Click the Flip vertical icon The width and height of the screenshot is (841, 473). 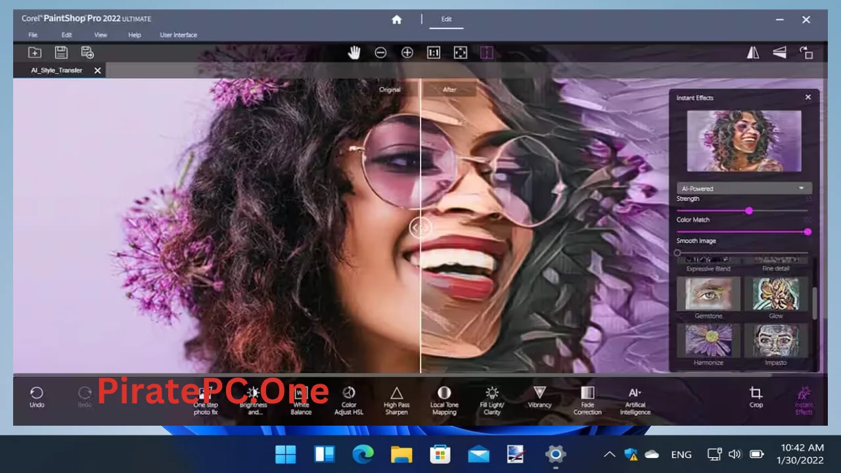tap(780, 53)
